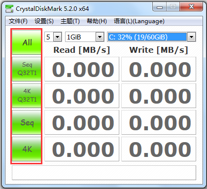Screen dimensions: 207x189
Task: Open the 设置(S) menu
Action: point(44,21)
